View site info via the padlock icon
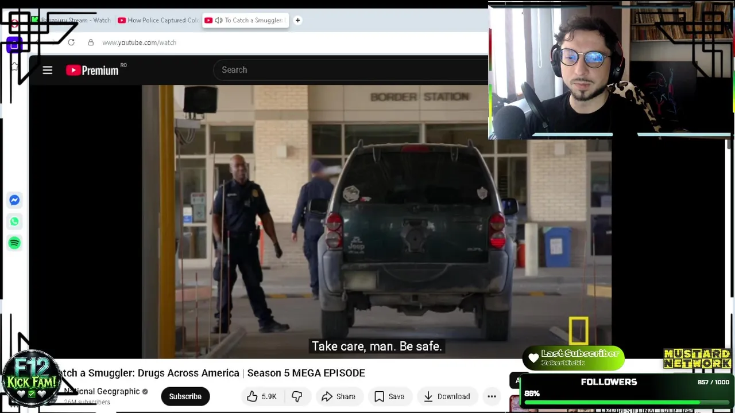 pyautogui.click(x=91, y=42)
